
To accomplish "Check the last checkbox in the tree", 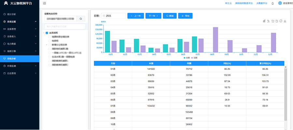I will click(x=50, y=65).
